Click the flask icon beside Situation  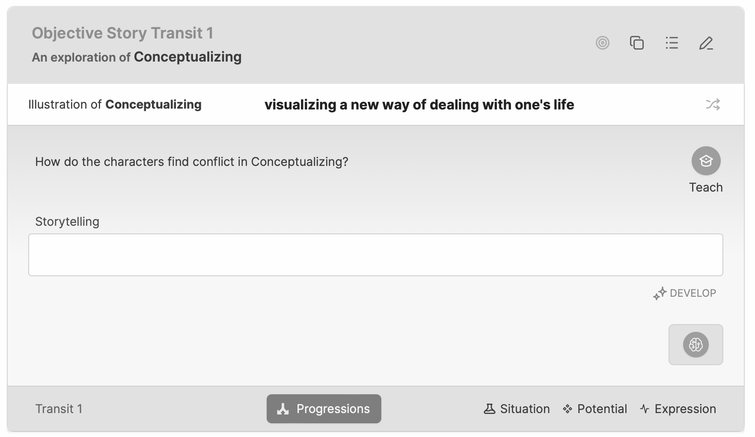[x=489, y=409]
